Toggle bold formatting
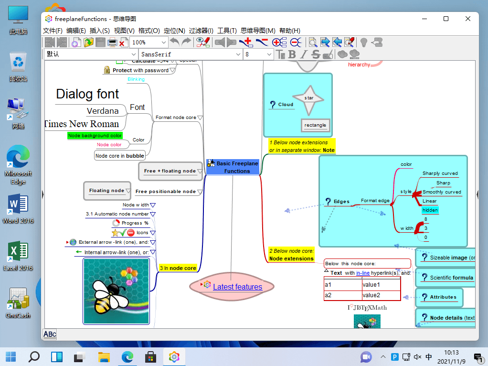488x366 pixels. pyautogui.click(x=292, y=54)
